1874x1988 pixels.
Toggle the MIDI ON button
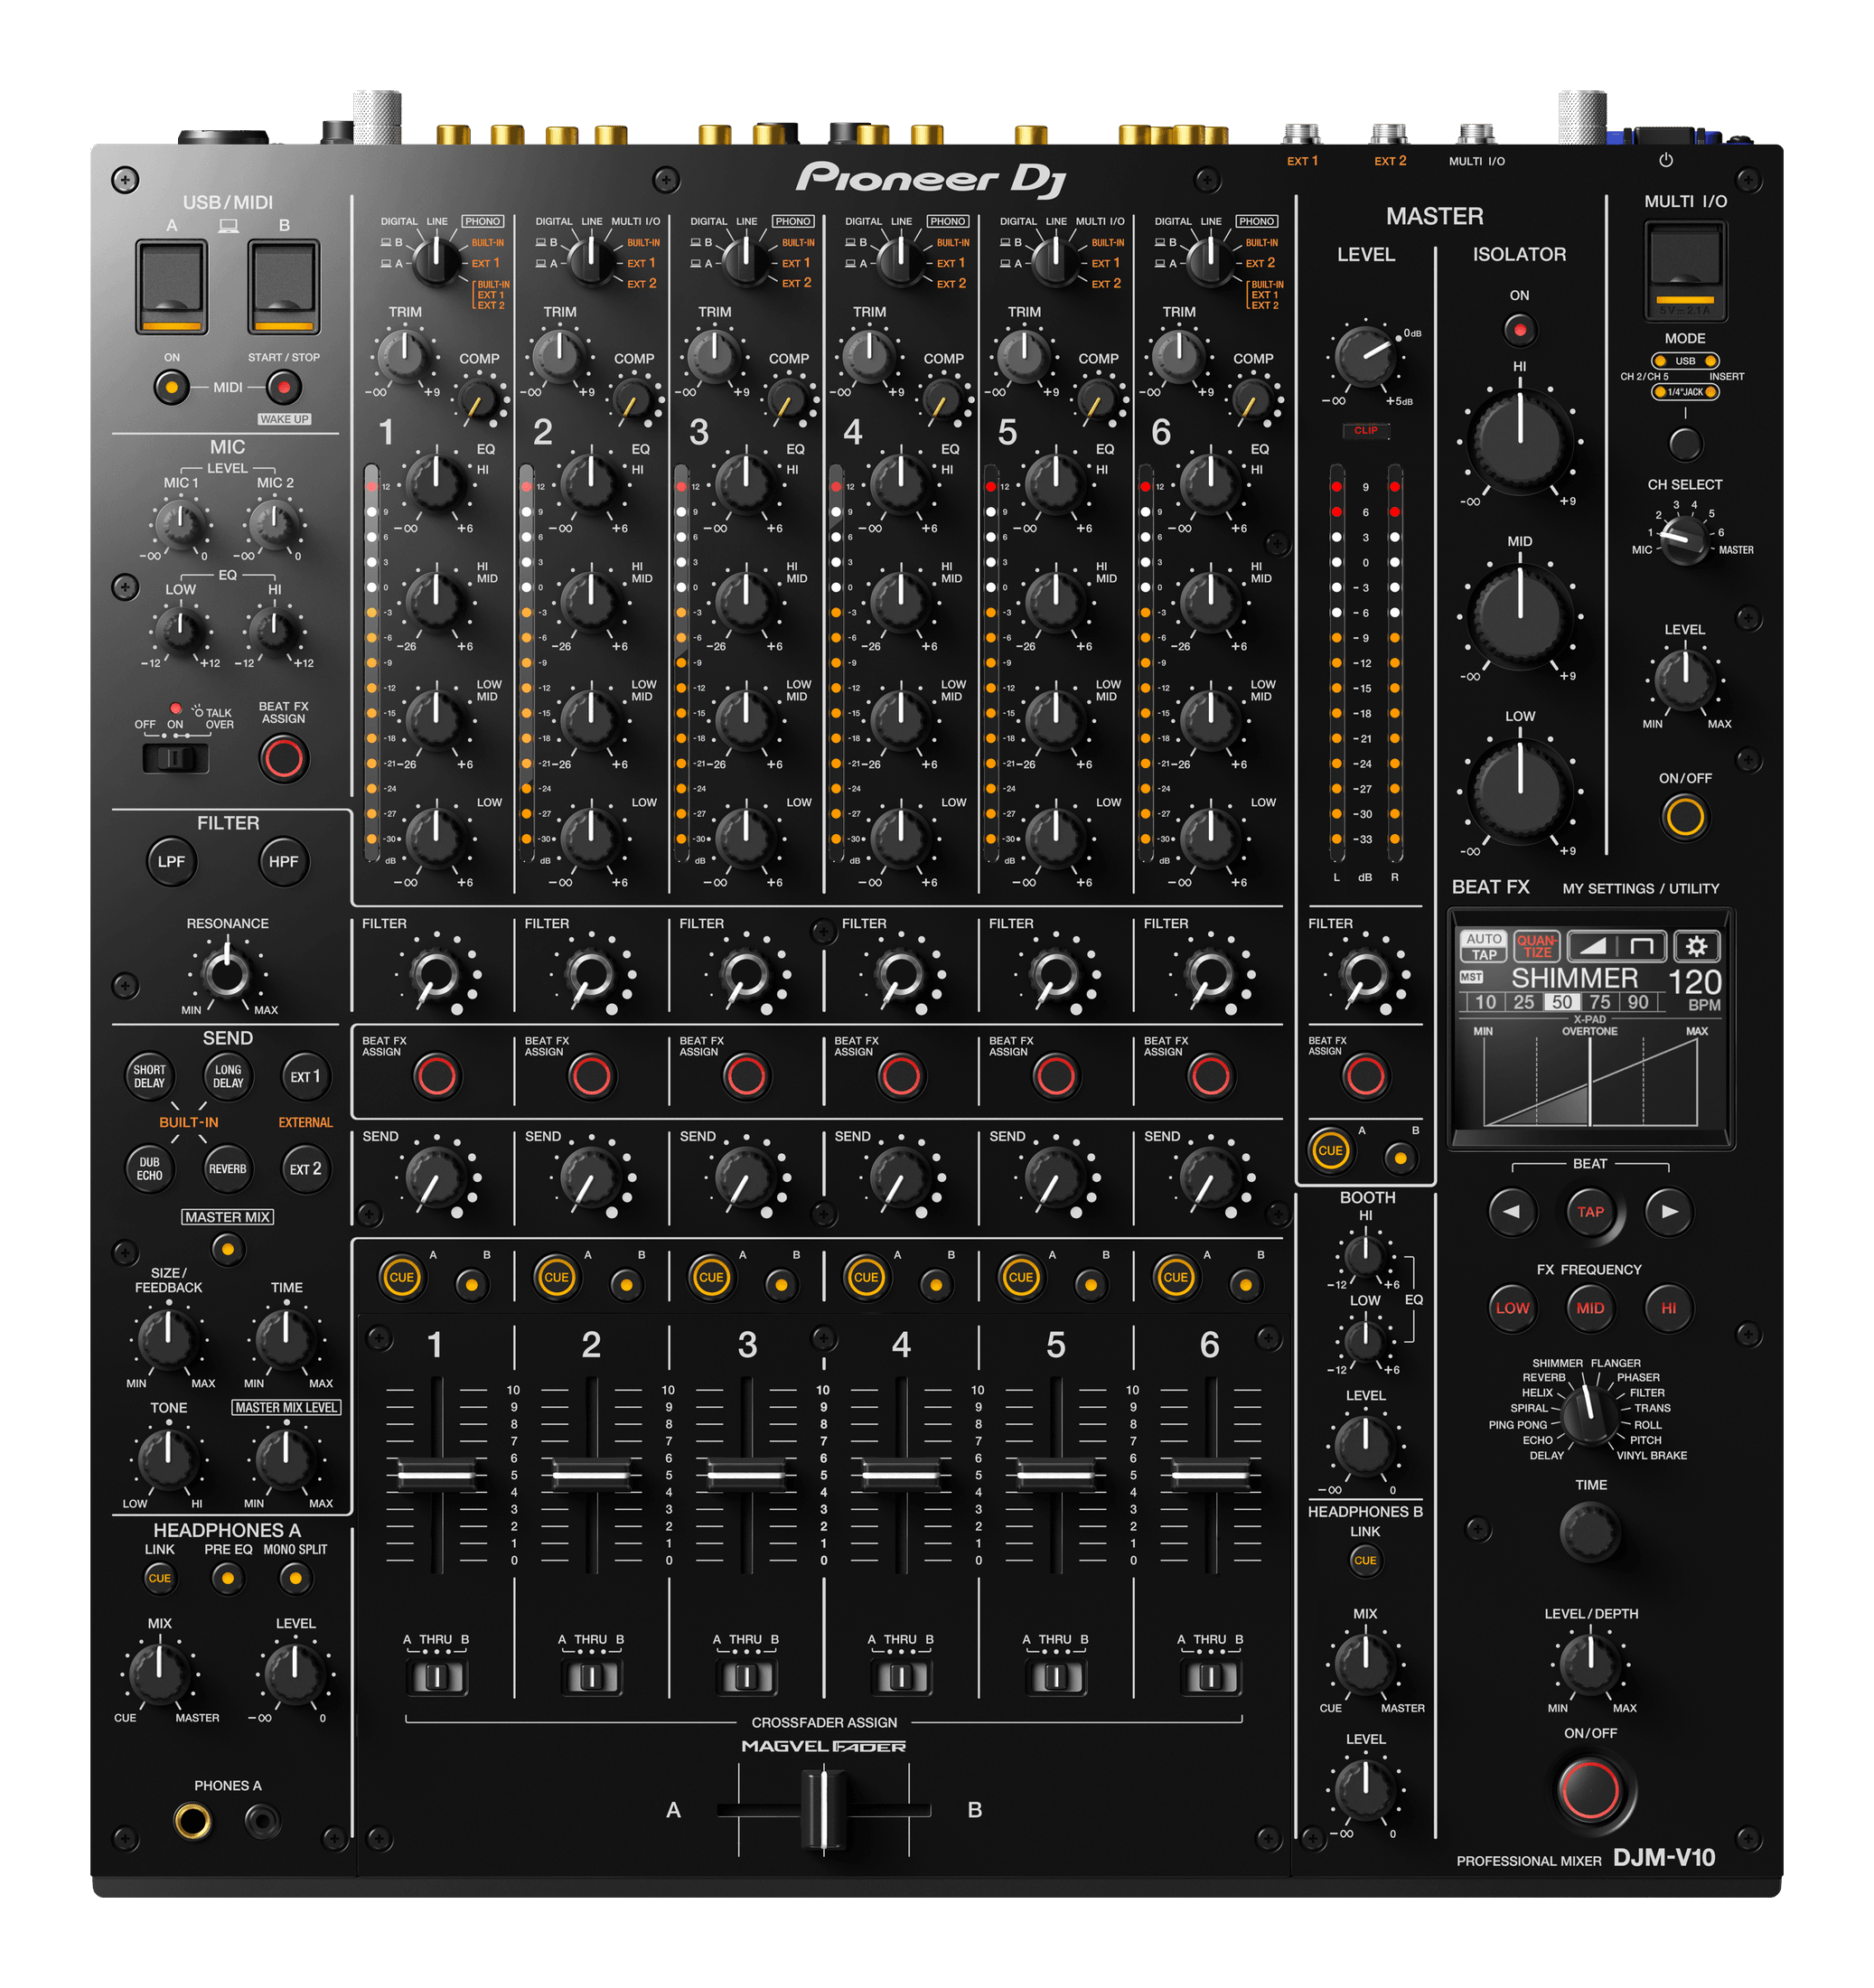pos(172,387)
